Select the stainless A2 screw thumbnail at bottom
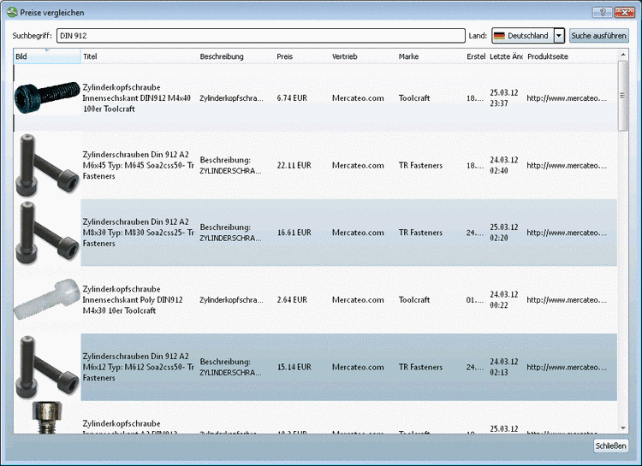Viewport: 642px width, 466px height. [47, 417]
